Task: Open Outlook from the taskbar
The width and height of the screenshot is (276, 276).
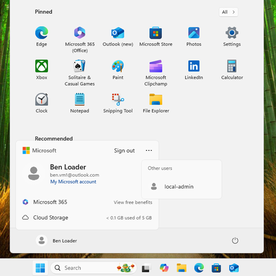Action: click(234, 268)
